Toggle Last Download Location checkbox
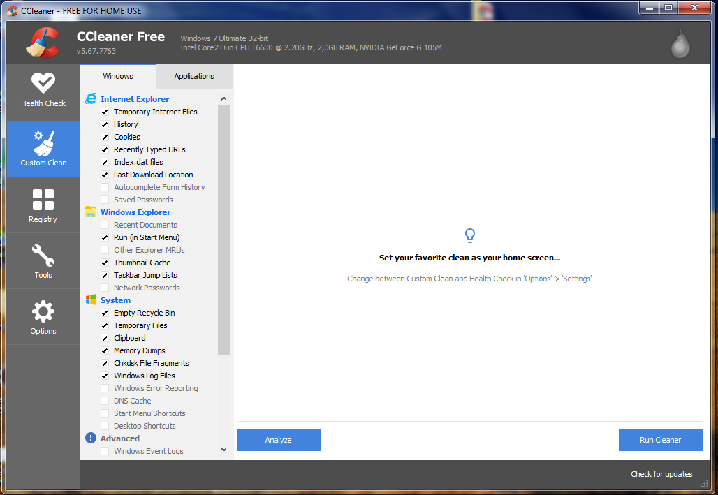Screen dimensions: 718x495 click(105, 175)
